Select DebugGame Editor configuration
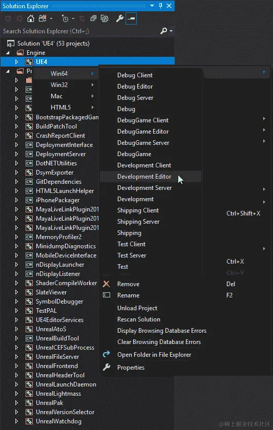273x430 pixels. click(151, 132)
